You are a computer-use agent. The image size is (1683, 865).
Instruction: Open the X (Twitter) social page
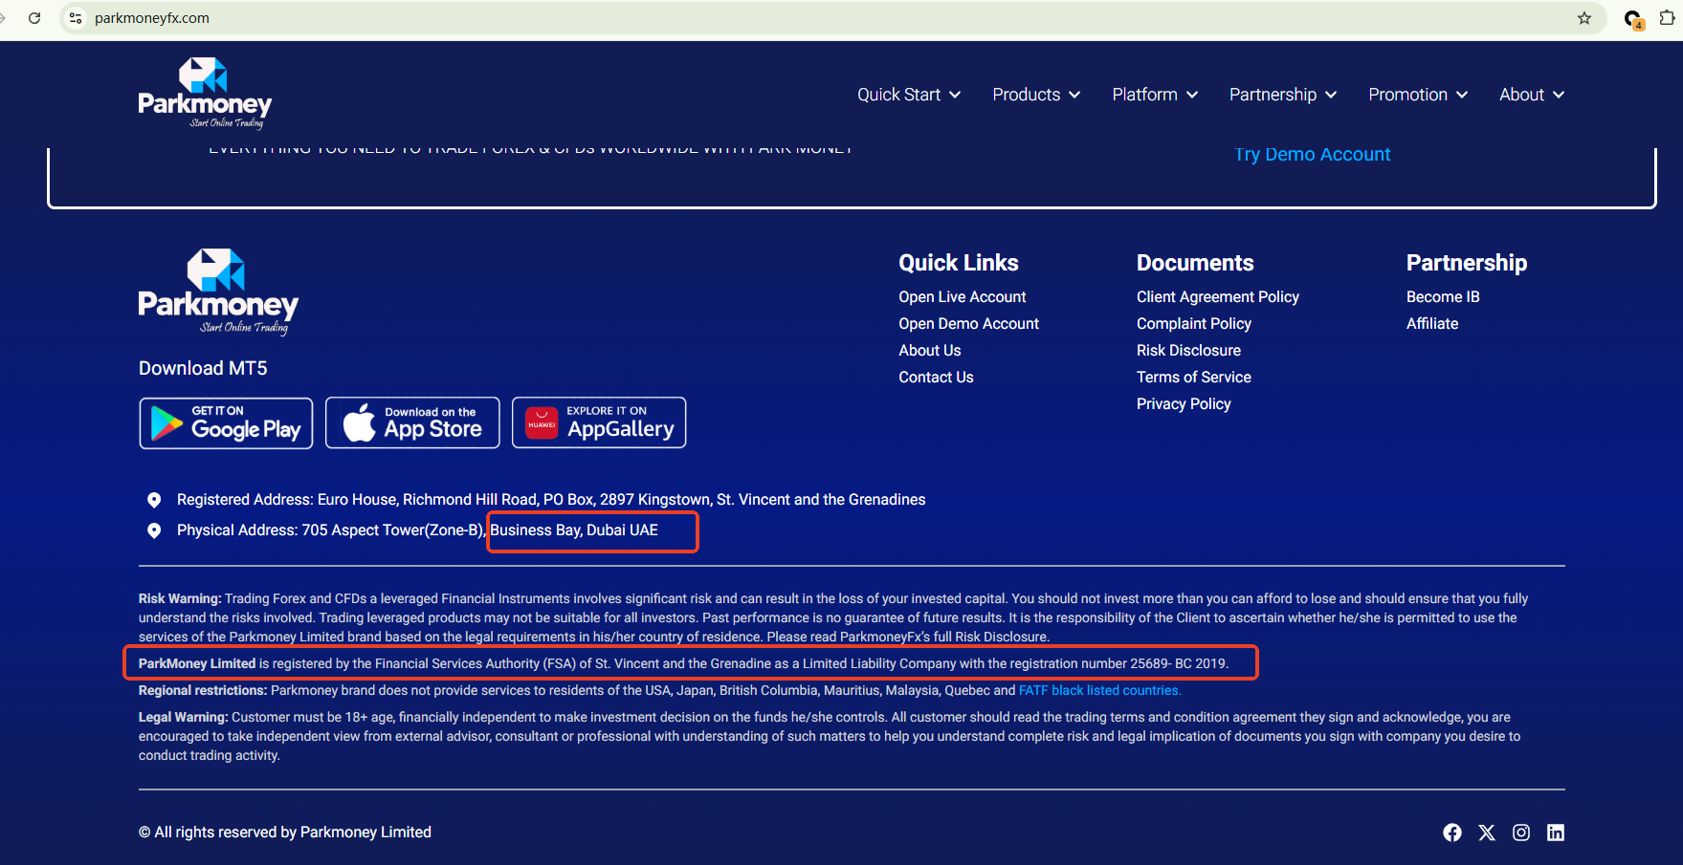[1487, 833]
